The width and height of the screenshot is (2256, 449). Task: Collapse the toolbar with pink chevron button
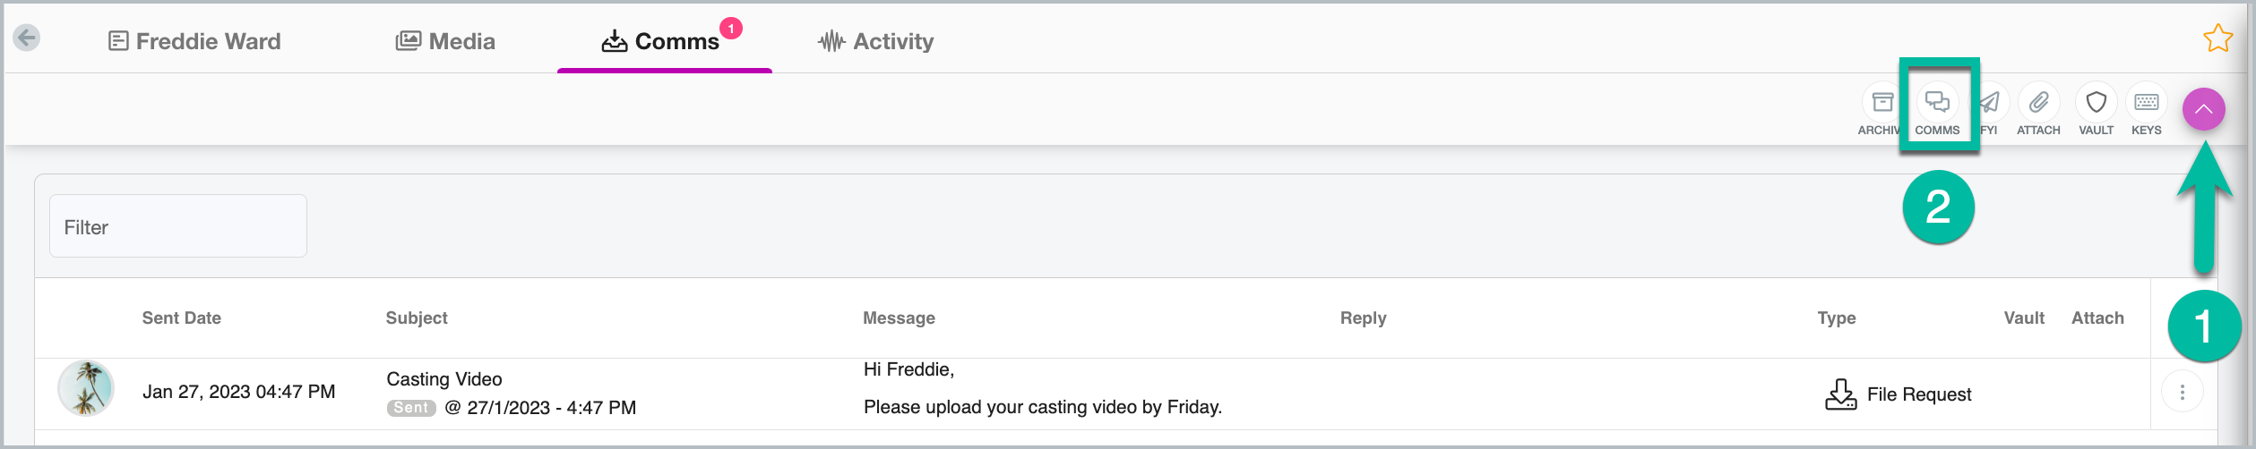(2203, 110)
